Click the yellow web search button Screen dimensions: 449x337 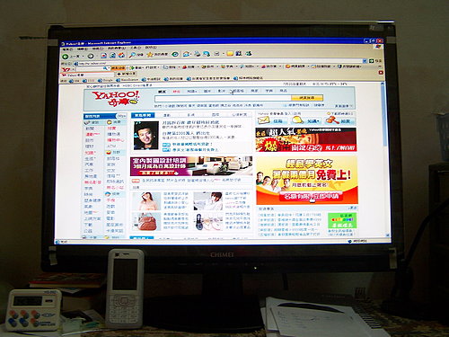click(307, 98)
